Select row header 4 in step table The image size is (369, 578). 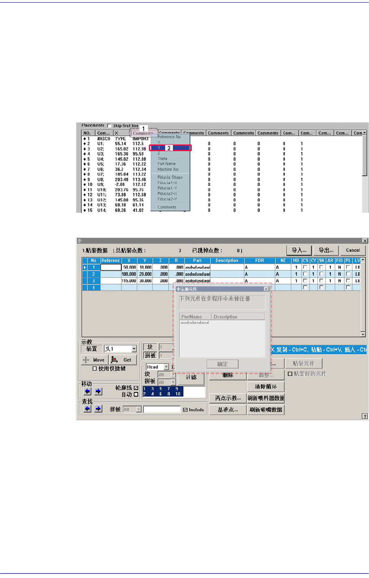click(x=93, y=288)
